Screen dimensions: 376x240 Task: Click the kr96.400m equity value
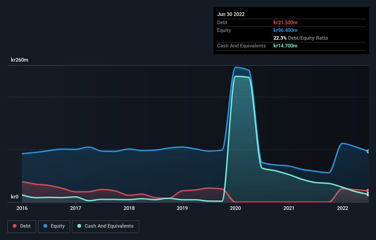point(285,30)
